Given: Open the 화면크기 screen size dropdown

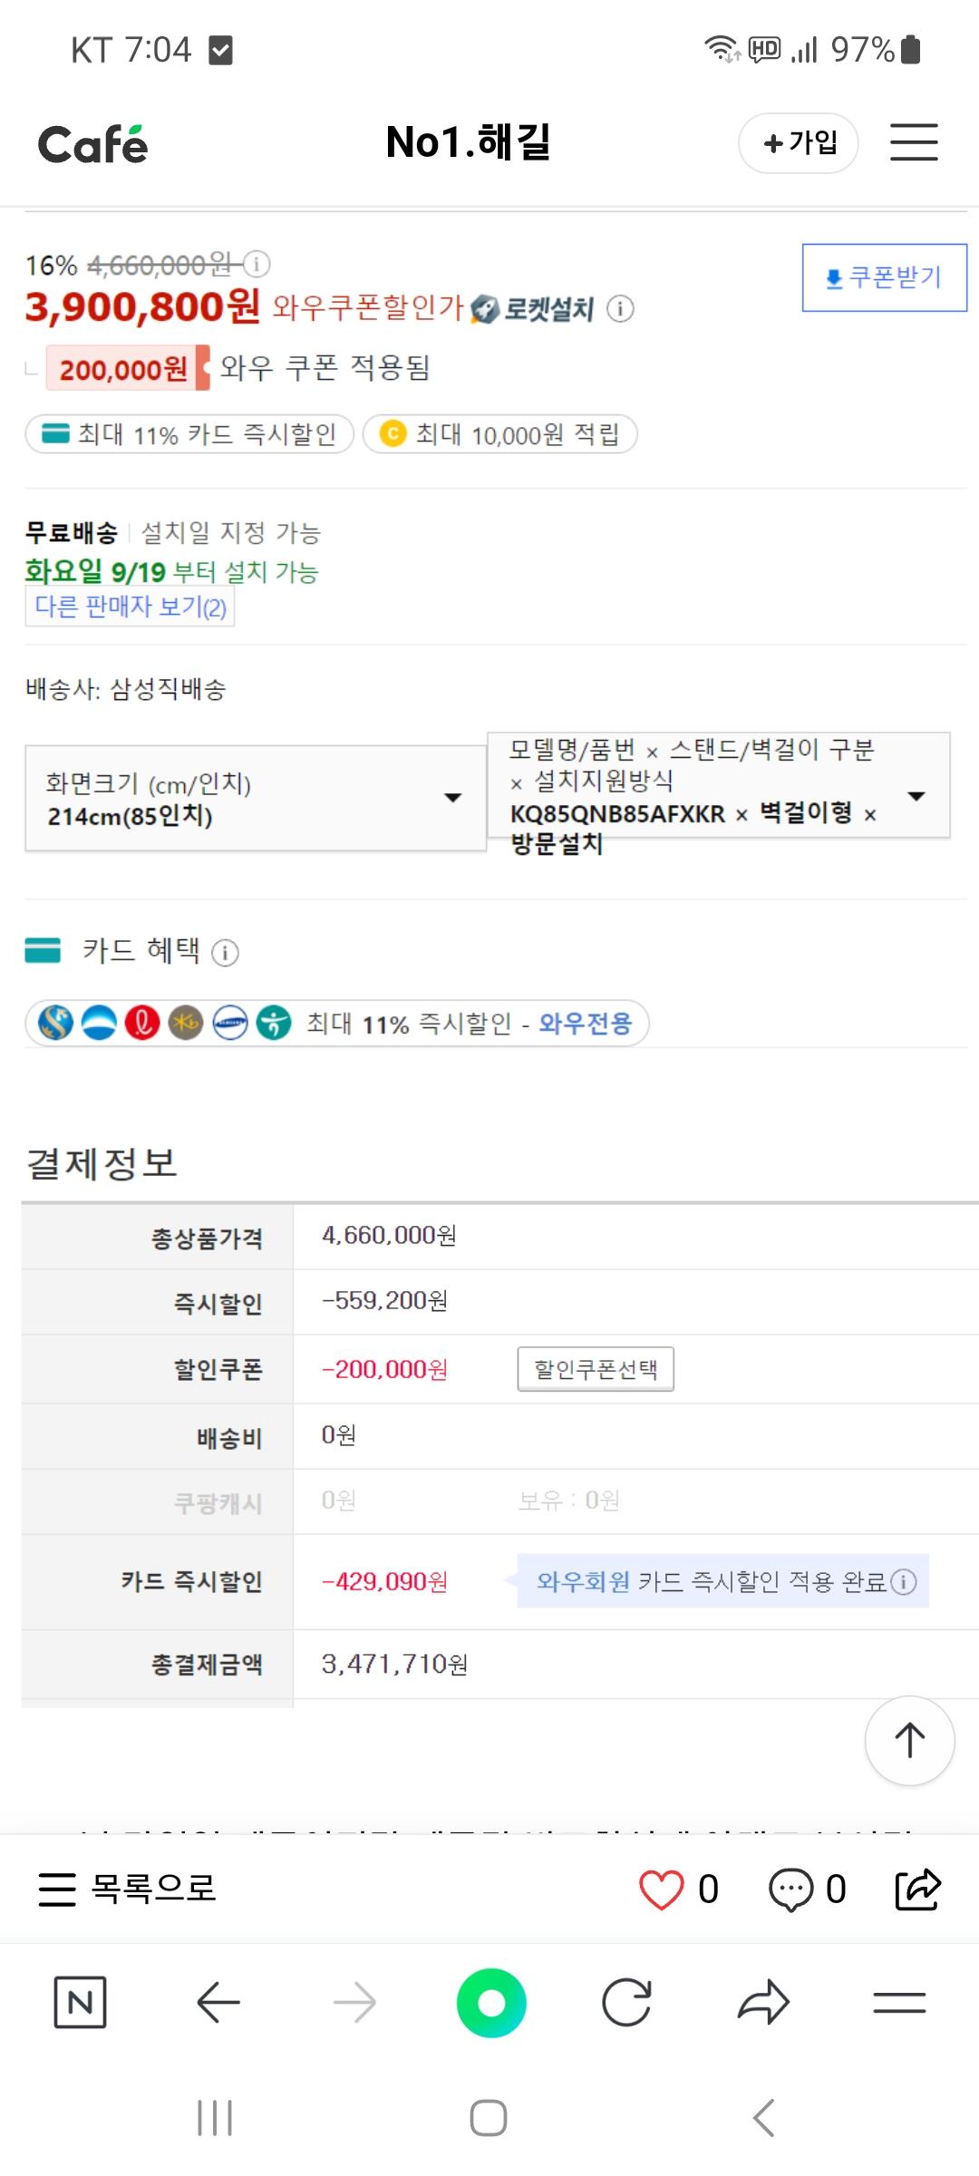Looking at the screenshot, I should coord(256,798).
